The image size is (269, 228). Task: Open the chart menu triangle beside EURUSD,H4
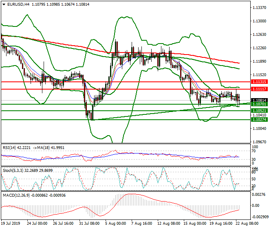click(x=4, y=4)
